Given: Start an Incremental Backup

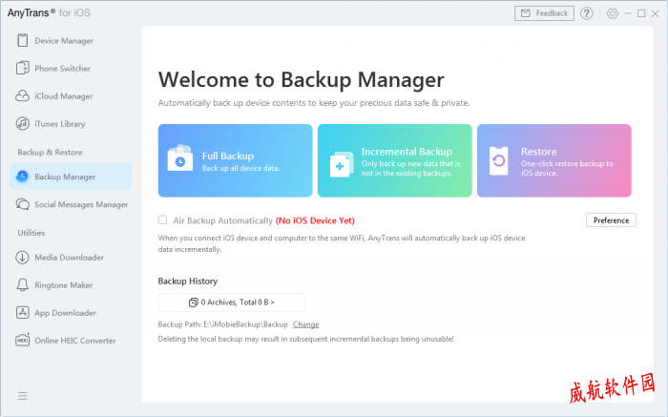Looking at the screenshot, I should tap(394, 160).
